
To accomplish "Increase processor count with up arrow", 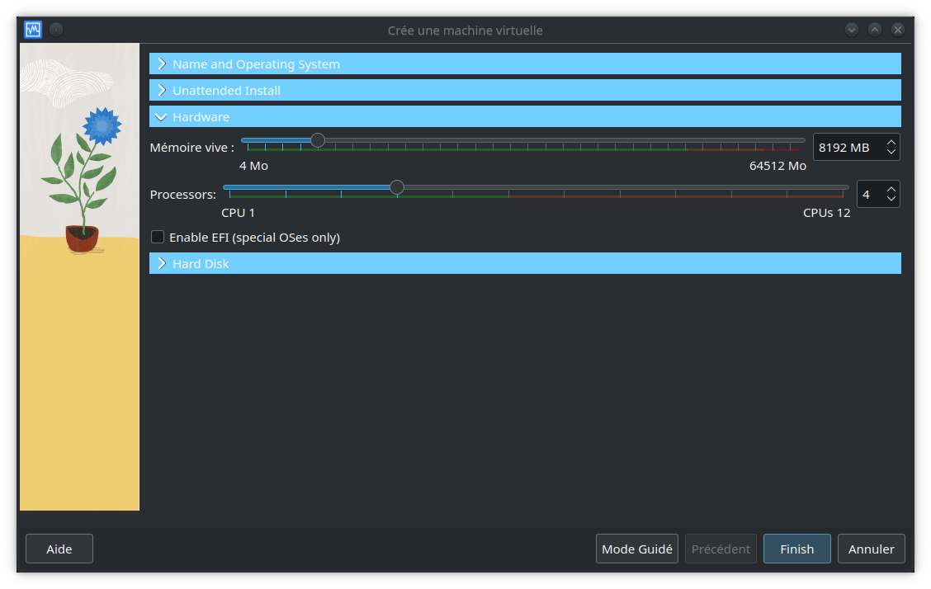I will pos(891,190).
